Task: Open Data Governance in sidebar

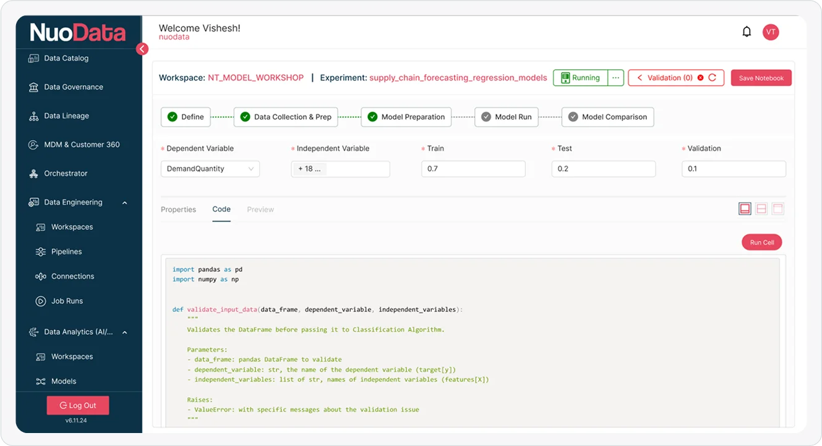Action: [74, 87]
